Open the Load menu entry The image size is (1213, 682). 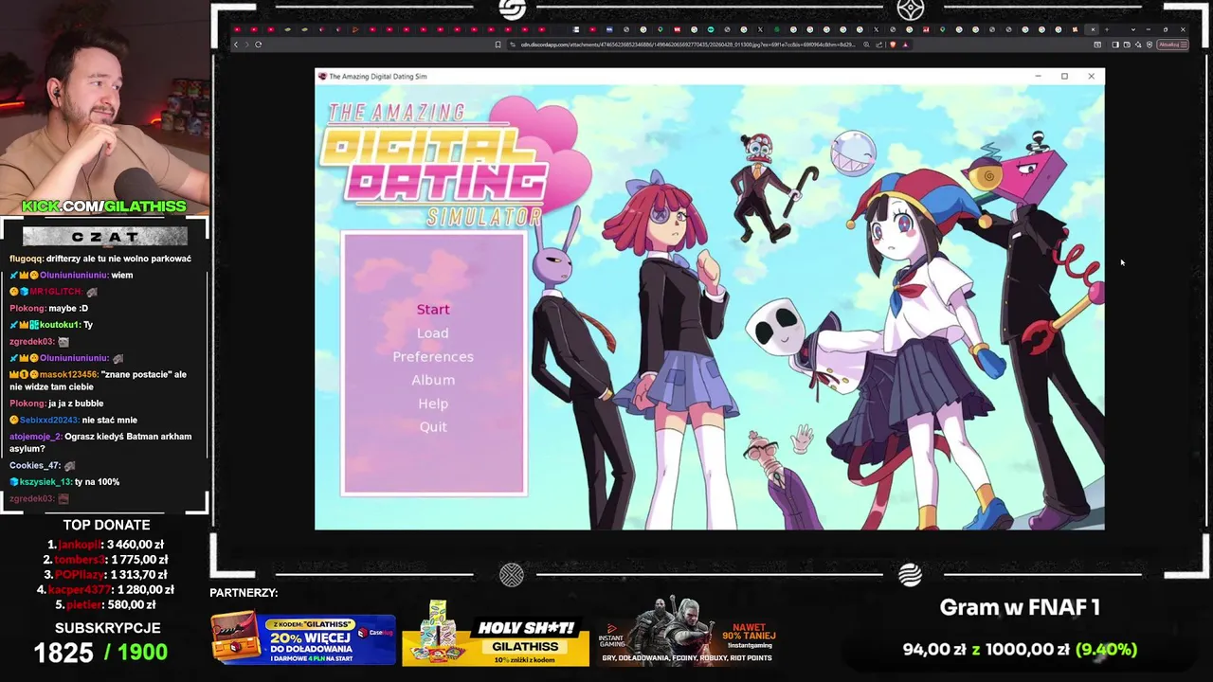pos(433,333)
